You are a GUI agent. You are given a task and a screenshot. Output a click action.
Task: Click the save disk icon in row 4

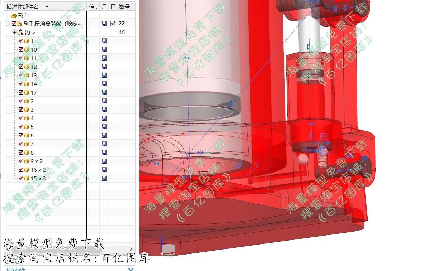[x=104, y=118]
